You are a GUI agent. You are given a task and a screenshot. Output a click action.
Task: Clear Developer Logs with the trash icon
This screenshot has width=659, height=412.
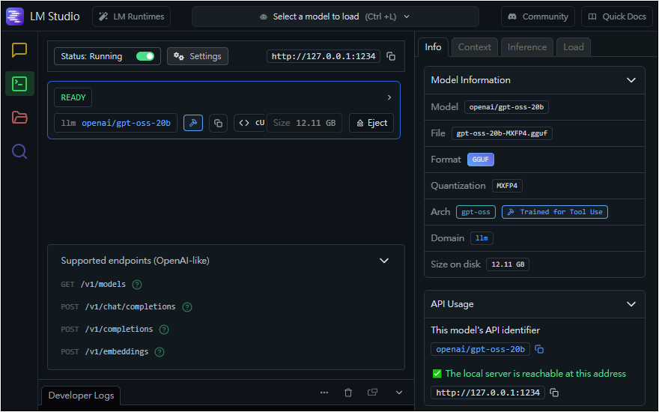(x=348, y=393)
